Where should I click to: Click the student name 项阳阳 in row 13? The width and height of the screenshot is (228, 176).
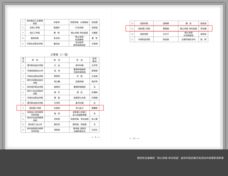coord(57,130)
